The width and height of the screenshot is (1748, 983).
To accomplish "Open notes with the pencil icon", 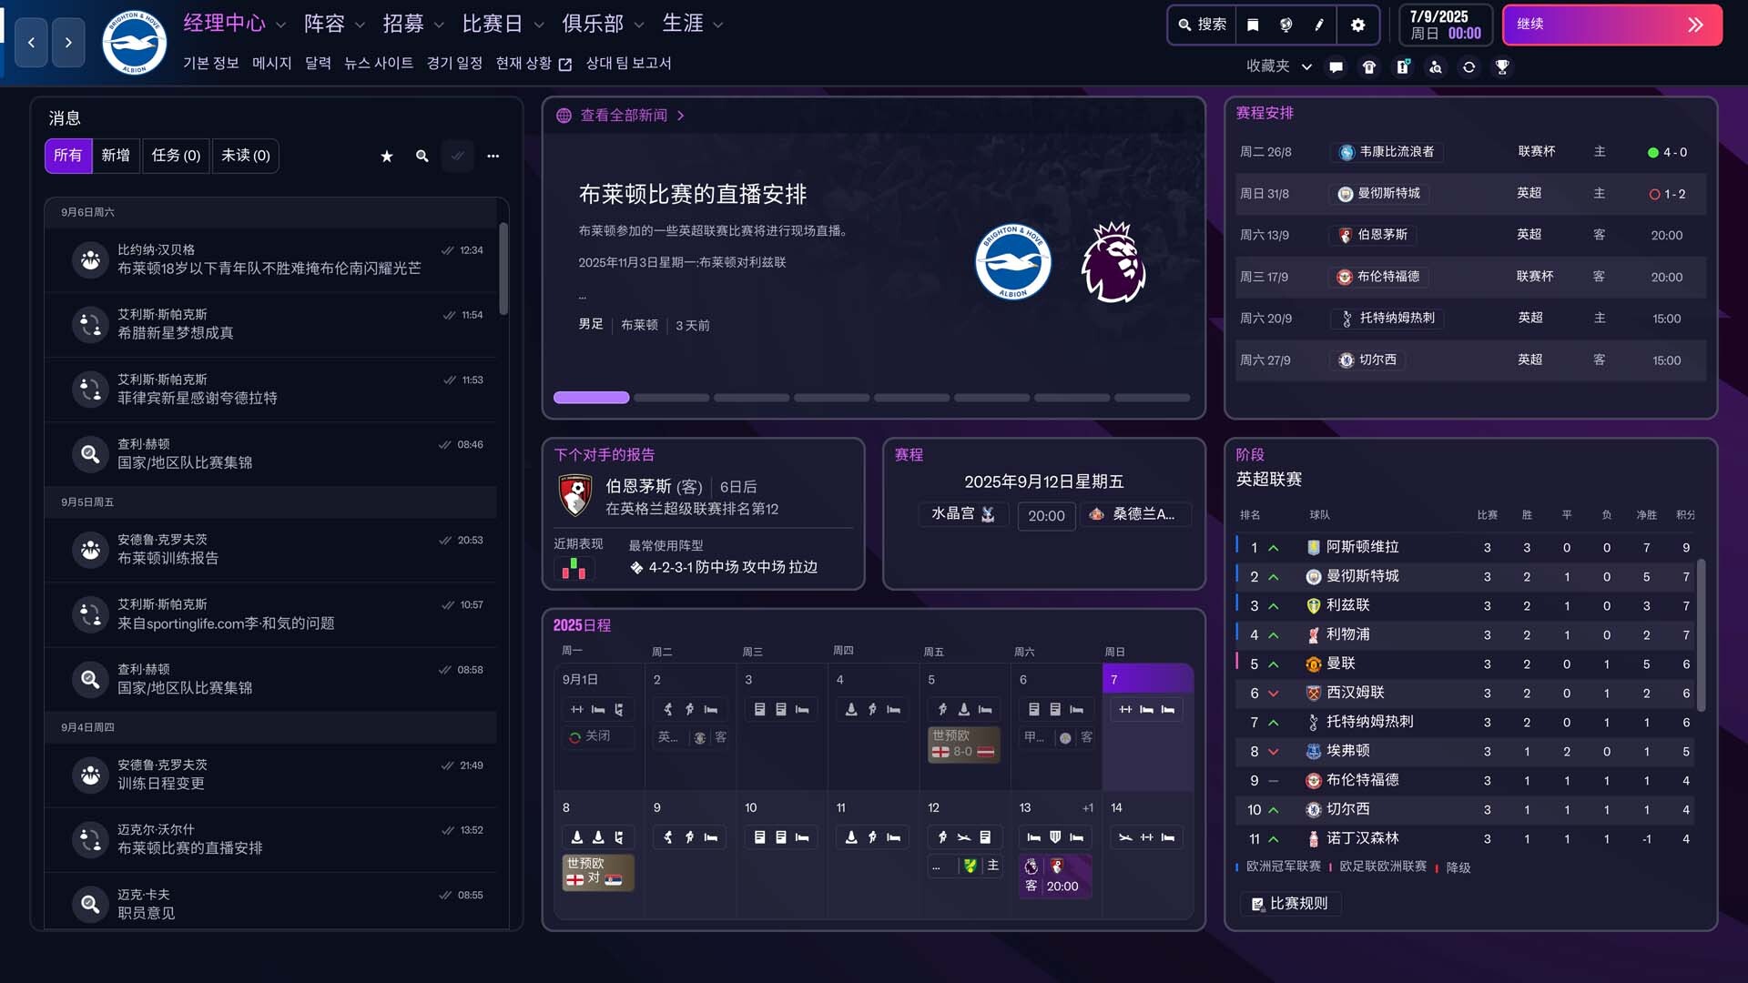I will [1318, 25].
